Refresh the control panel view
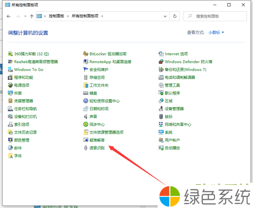 (175, 16)
